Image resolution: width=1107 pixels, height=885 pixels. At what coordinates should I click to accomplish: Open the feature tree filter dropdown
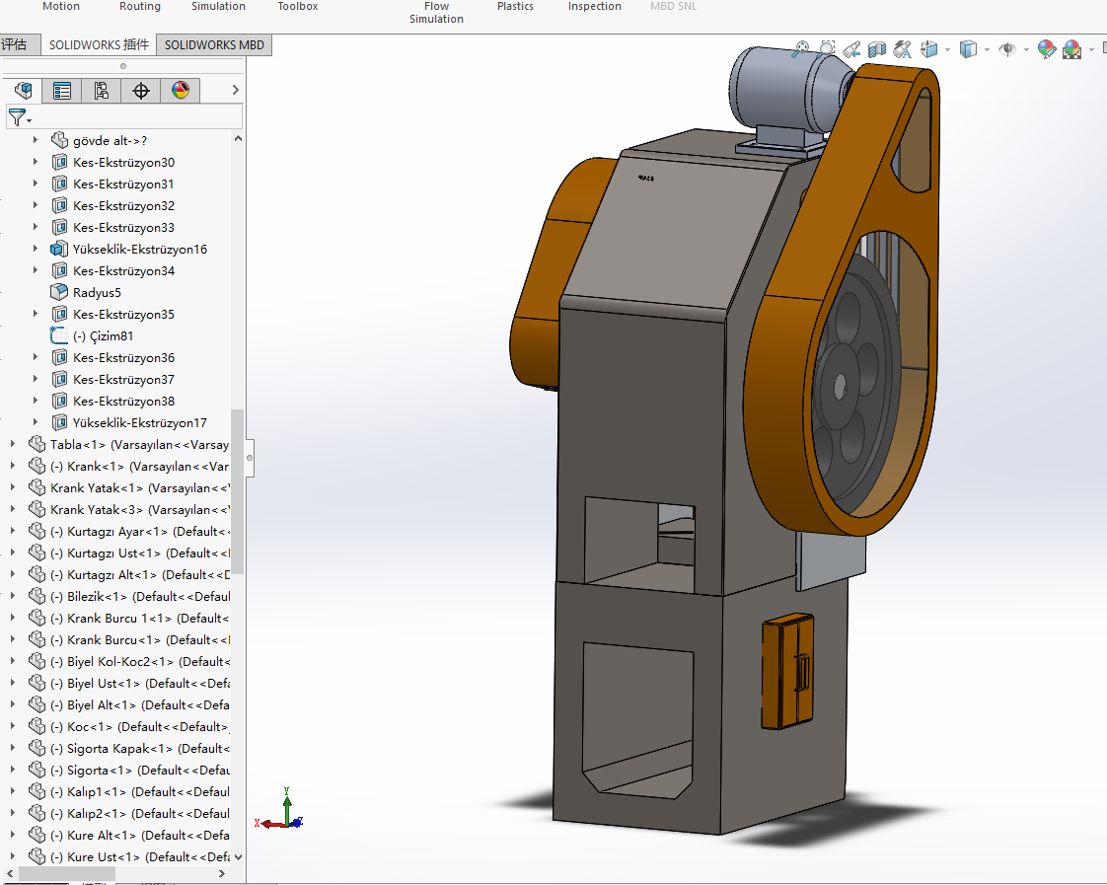click(x=20, y=117)
